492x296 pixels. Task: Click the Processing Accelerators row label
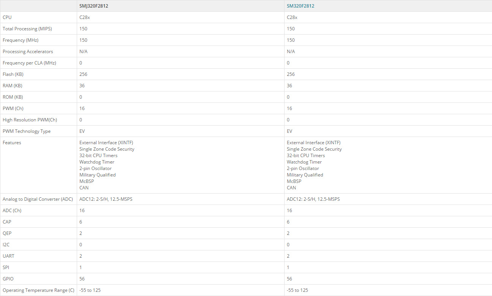(x=28, y=52)
